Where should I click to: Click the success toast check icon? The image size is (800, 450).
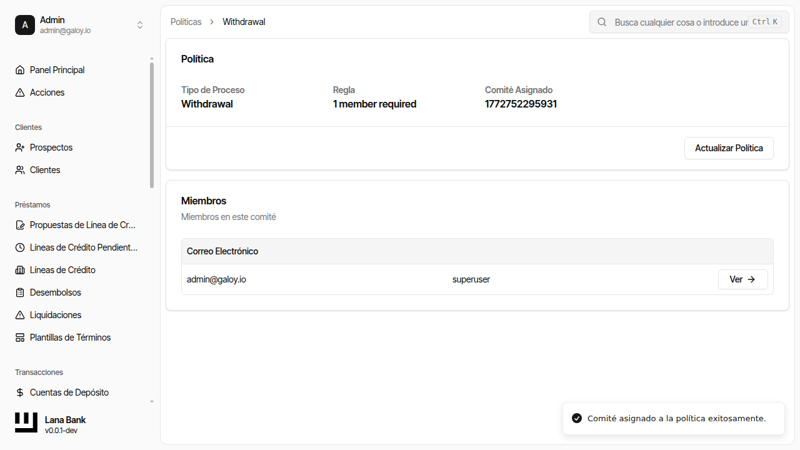[577, 418]
